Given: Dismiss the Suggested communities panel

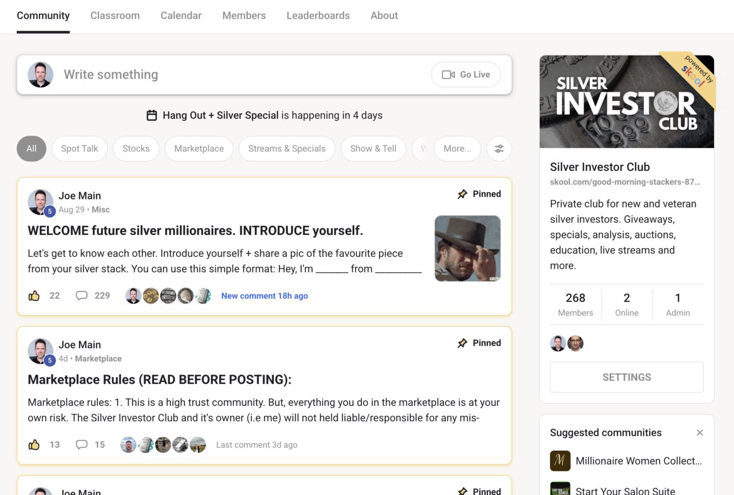Looking at the screenshot, I should click(x=700, y=433).
